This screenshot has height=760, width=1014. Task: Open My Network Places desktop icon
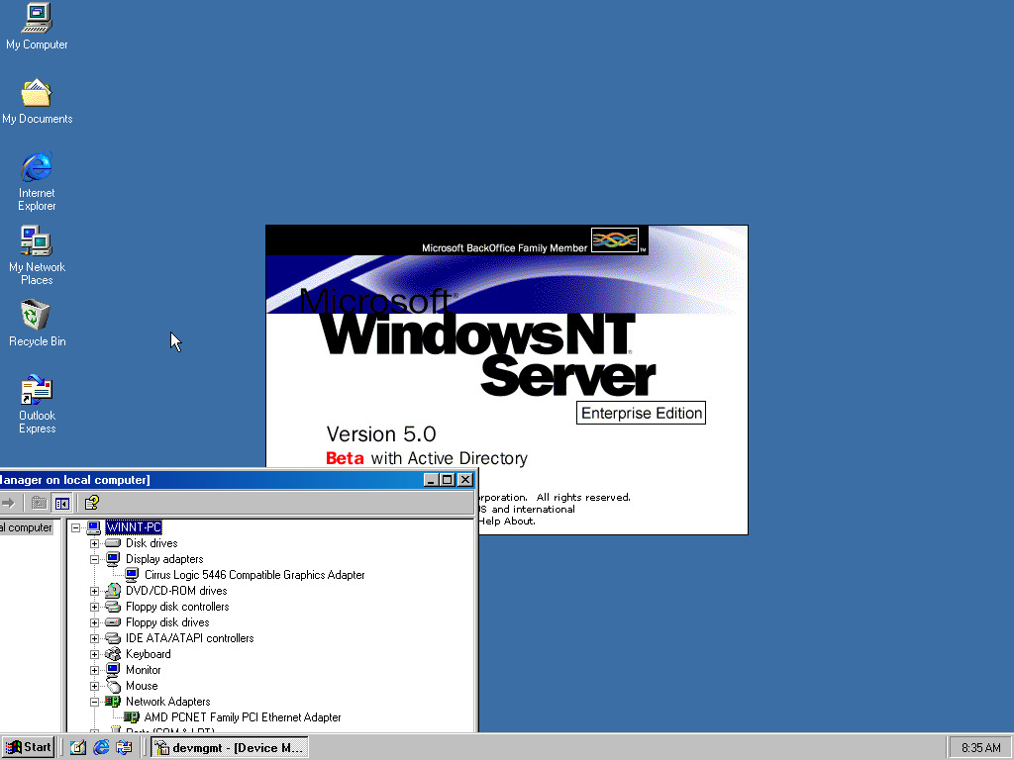37,255
